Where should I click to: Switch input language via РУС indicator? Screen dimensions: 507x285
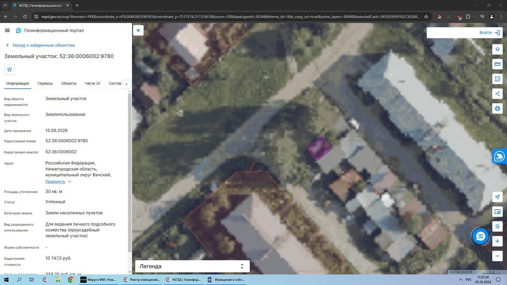point(469,280)
